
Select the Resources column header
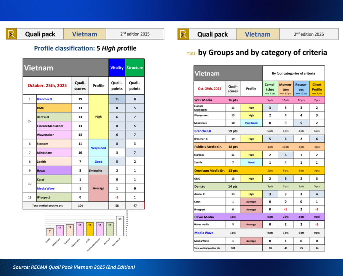point(301,89)
